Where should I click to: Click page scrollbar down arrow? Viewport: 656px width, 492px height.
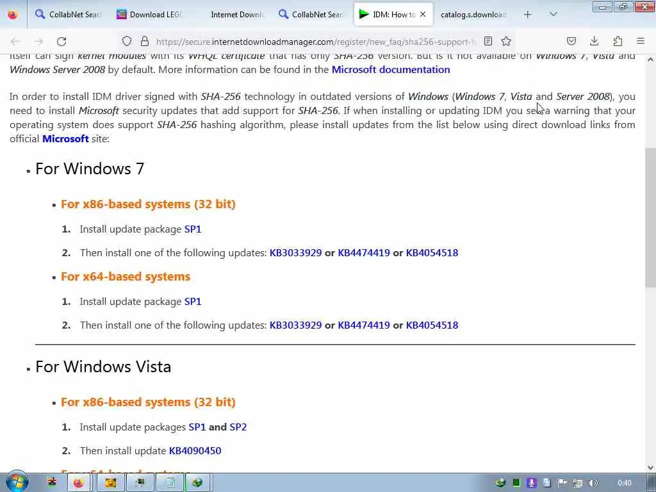(x=650, y=467)
